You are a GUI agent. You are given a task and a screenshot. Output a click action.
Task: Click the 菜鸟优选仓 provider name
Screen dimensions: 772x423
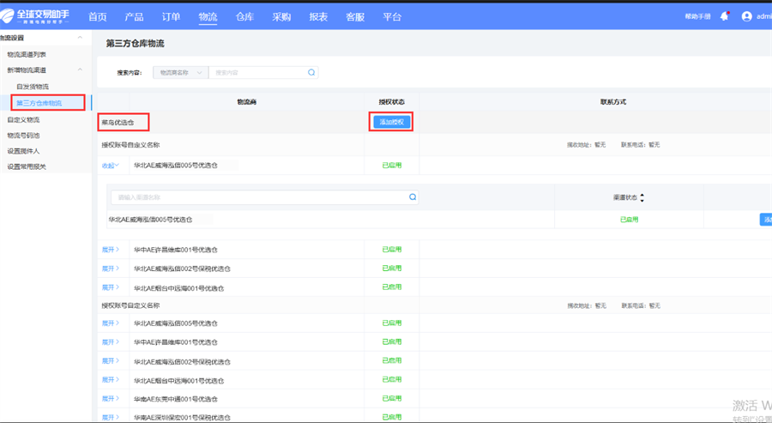118,122
